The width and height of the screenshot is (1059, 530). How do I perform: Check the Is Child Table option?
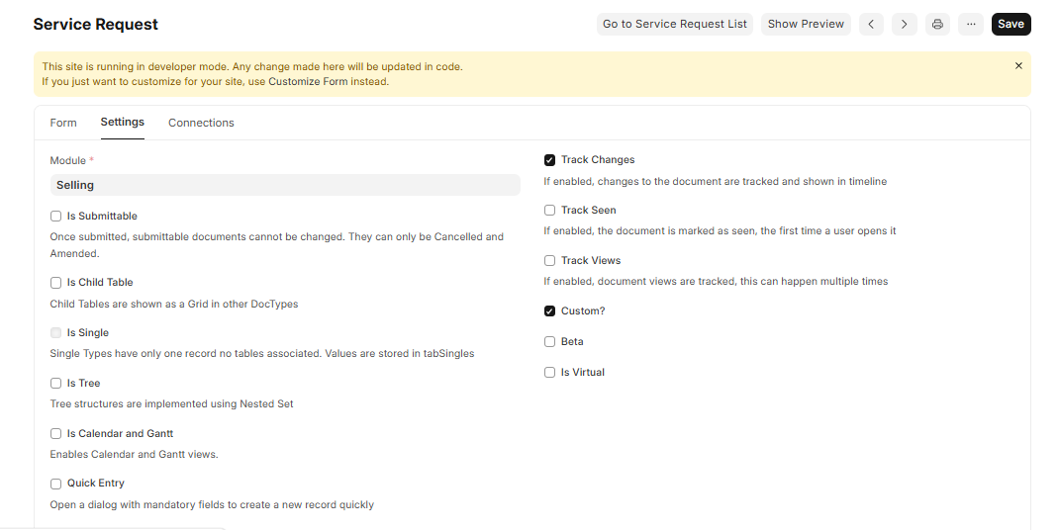(56, 283)
